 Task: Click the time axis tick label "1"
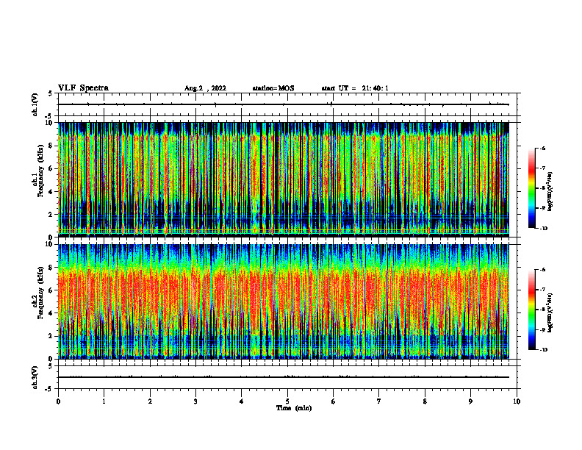click(x=104, y=401)
